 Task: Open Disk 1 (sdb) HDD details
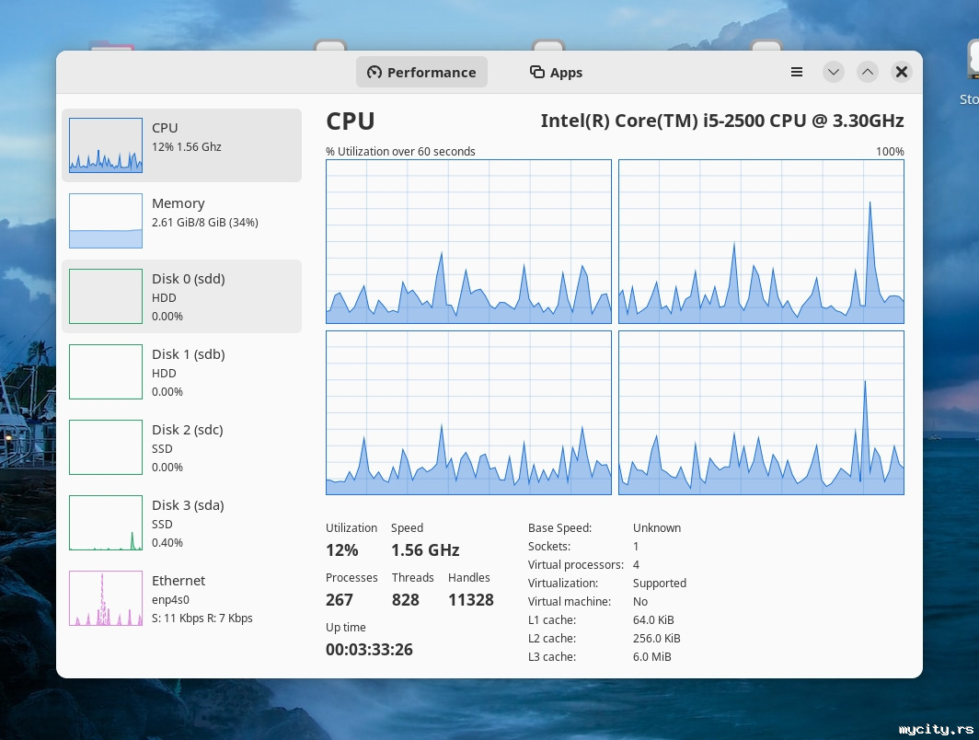pyautogui.click(x=181, y=372)
